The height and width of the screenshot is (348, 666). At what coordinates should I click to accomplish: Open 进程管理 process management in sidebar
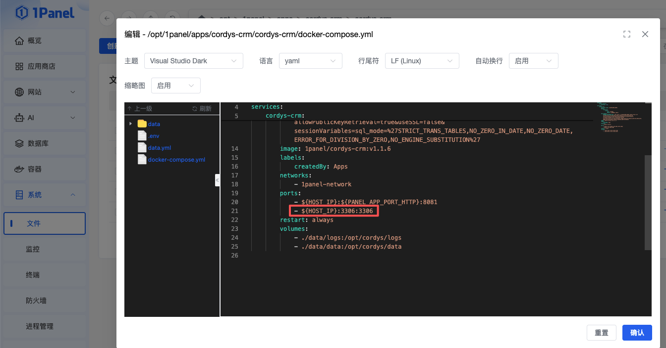45,326
